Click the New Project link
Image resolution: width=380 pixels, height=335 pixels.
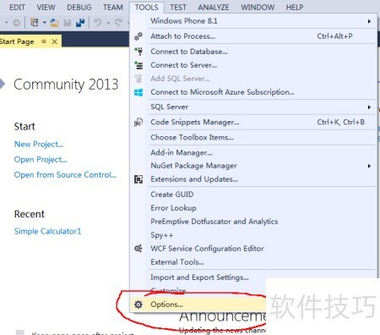[x=39, y=144]
